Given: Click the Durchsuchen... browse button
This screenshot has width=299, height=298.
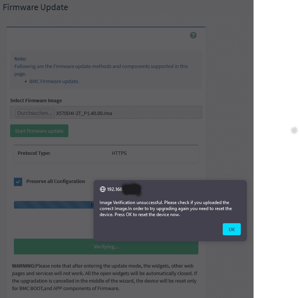Looking at the screenshot, I should click(x=35, y=113).
